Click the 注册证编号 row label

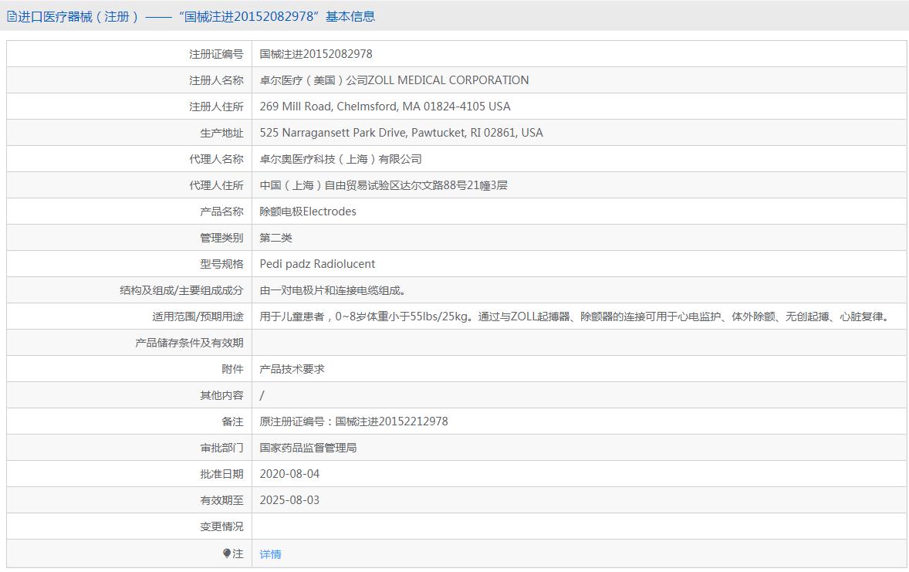click(216, 54)
